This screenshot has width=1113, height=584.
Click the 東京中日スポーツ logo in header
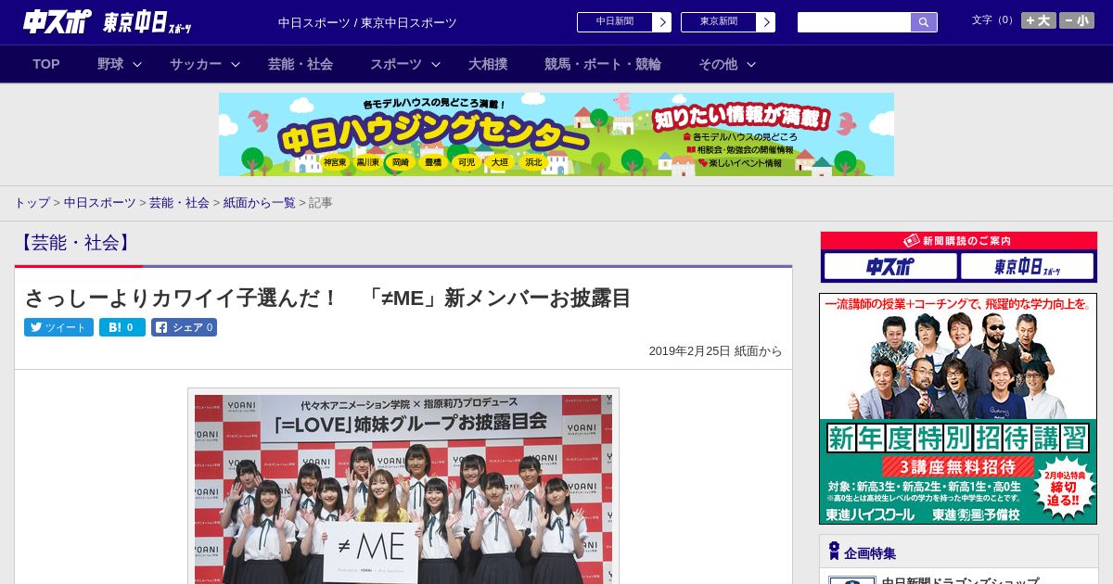pyautogui.click(x=147, y=22)
